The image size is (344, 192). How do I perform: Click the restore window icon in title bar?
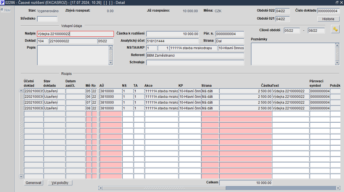point(337,2)
